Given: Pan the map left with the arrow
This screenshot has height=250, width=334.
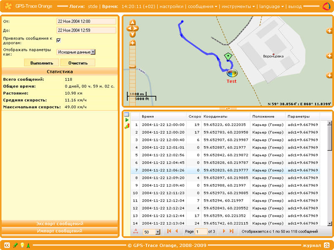Looking at the screenshot, I should coord(129,28).
